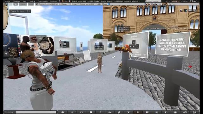
Task: Focus the menu bar search box
Action: [x=153, y=1]
